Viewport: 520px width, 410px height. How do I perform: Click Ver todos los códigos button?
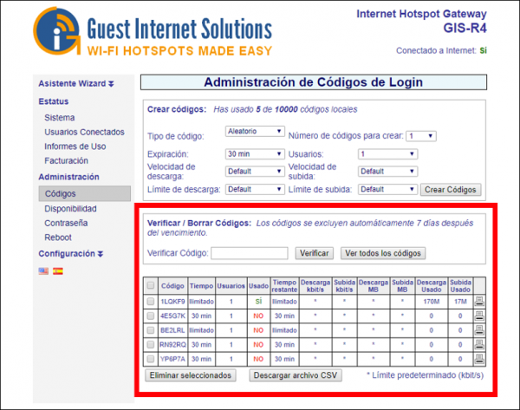(x=383, y=253)
